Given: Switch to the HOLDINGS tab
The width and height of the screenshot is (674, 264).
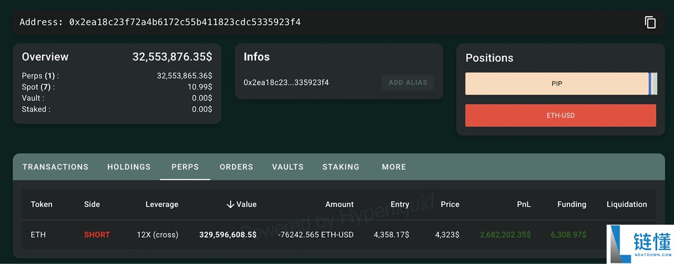Looking at the screenshot, I should pyautogui.click(x=129, y=167).
